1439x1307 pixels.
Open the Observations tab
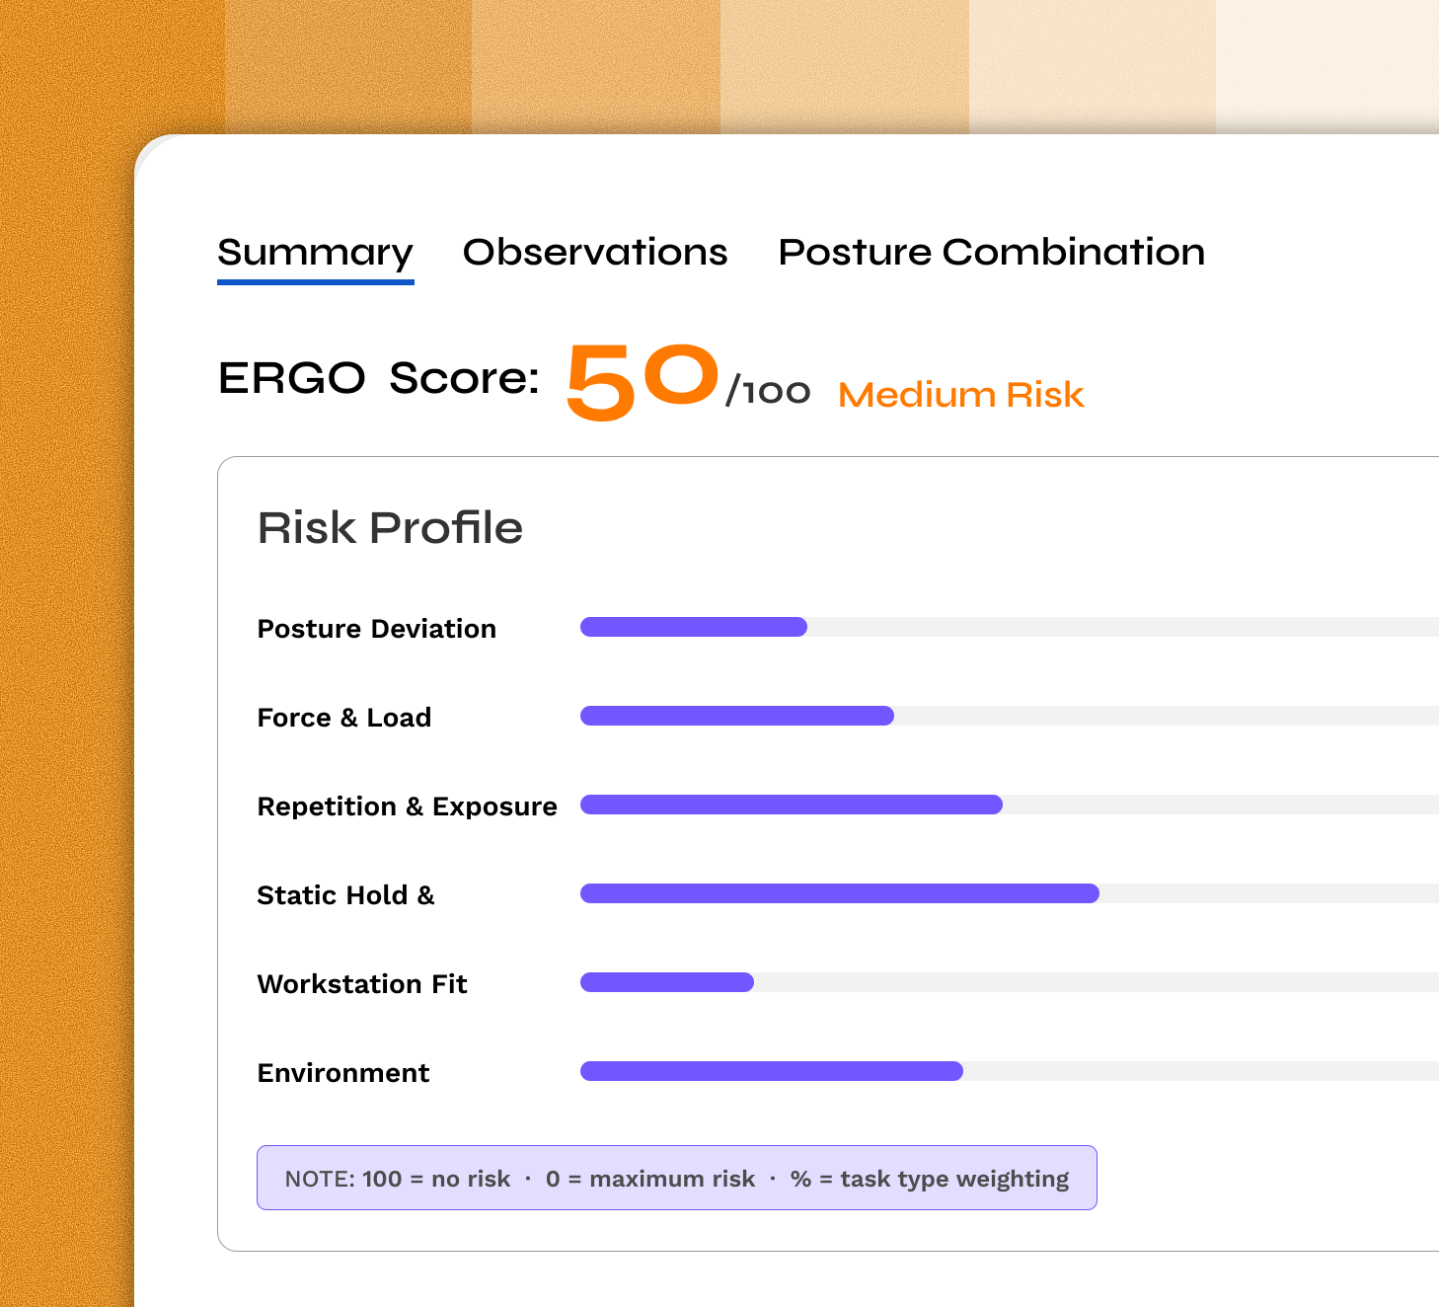pos(595,252)
